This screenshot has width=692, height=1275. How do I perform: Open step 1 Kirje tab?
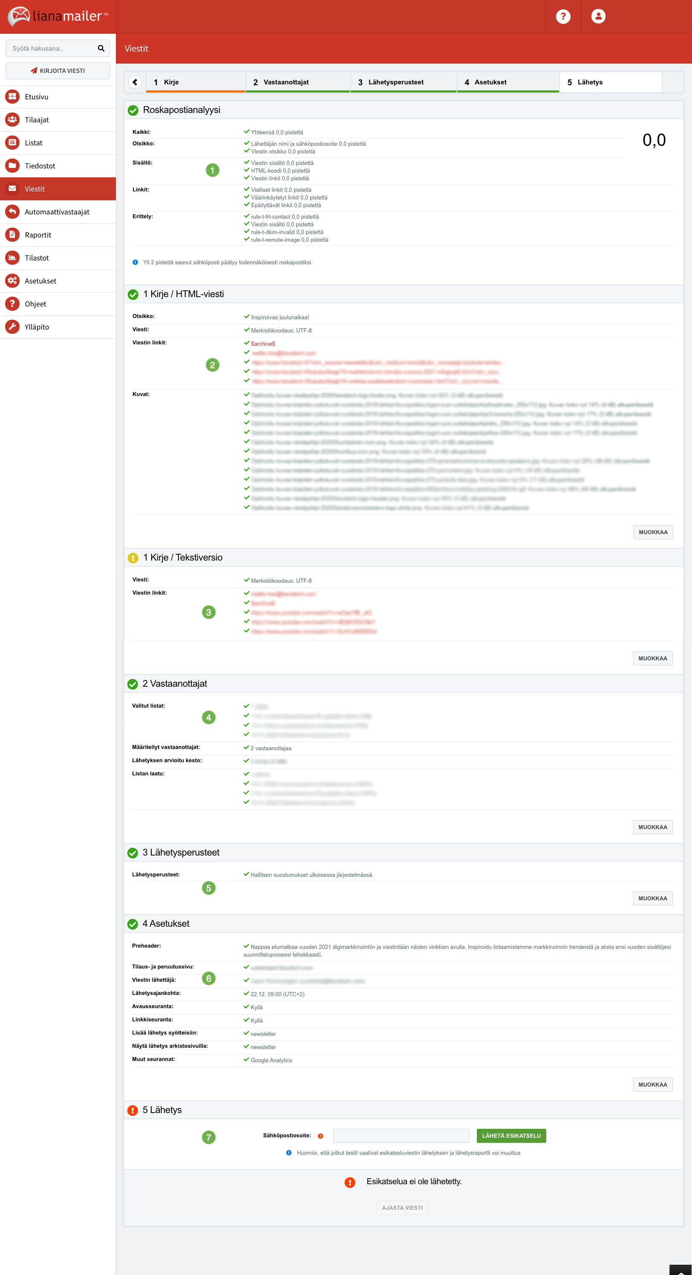196,82
